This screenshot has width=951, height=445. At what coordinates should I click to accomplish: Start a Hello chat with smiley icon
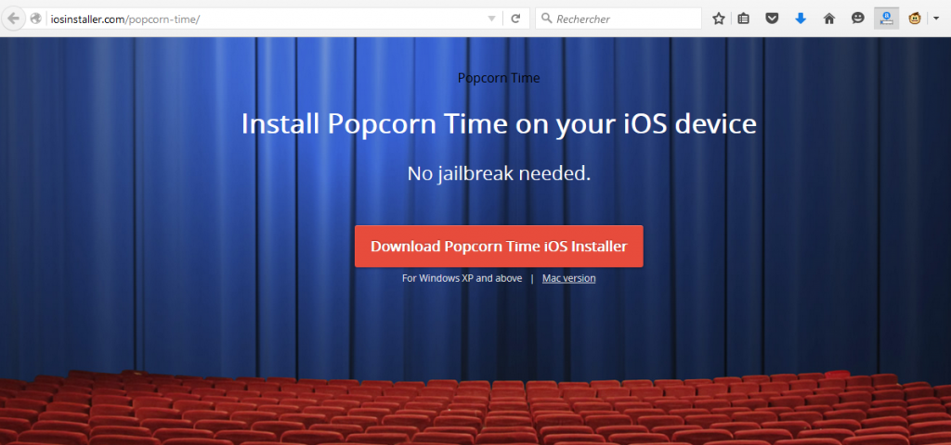[x=857, y=19]
